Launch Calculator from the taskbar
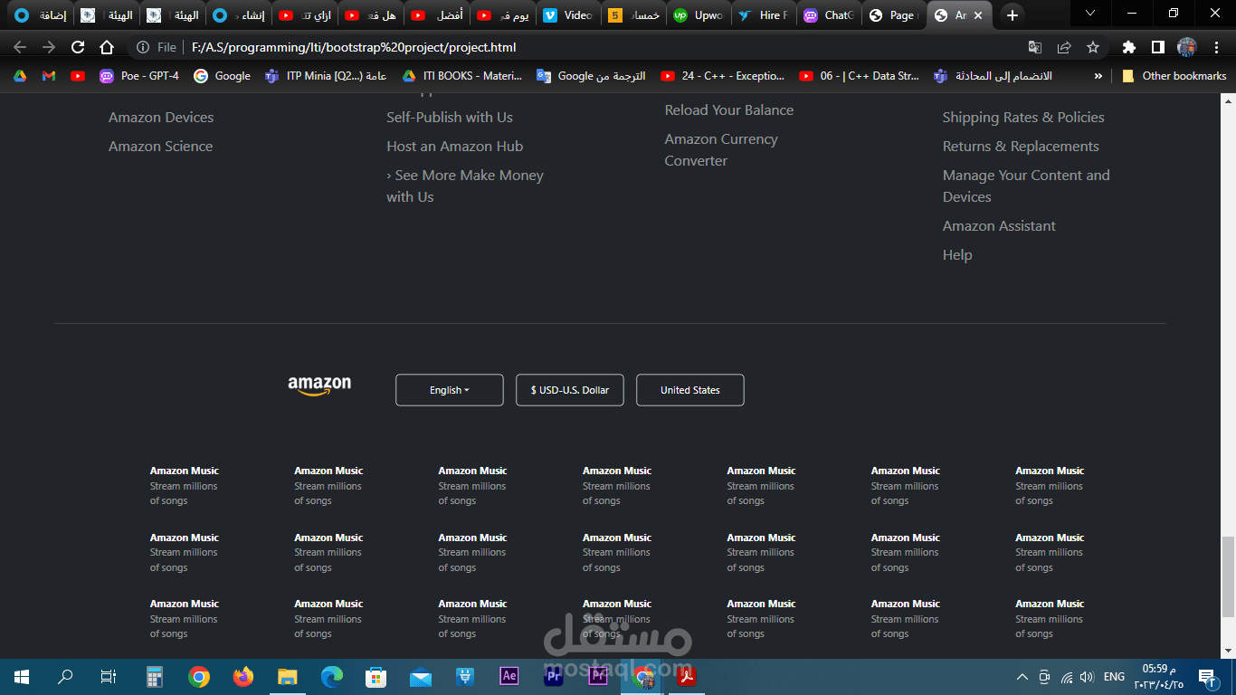Image resolution: width=1236 pixels, height=695 pixels. coord(154,676)
